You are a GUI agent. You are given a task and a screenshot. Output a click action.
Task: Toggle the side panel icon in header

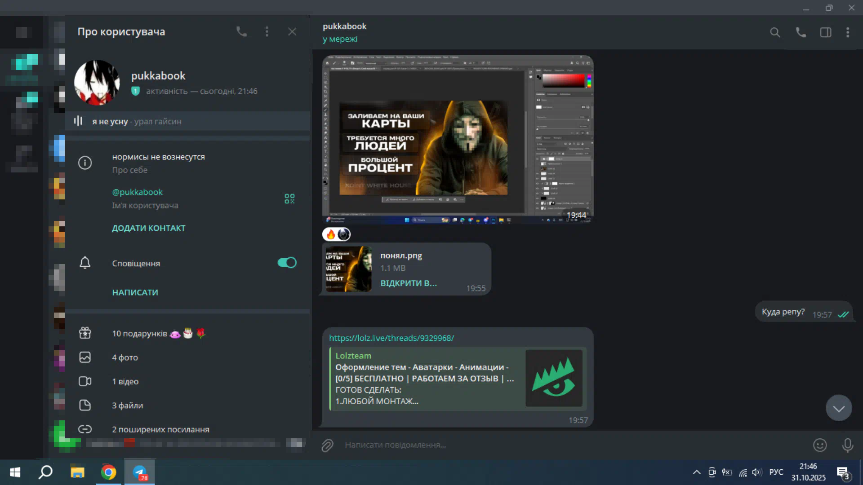pyautogui.click(x=825, y=32)
